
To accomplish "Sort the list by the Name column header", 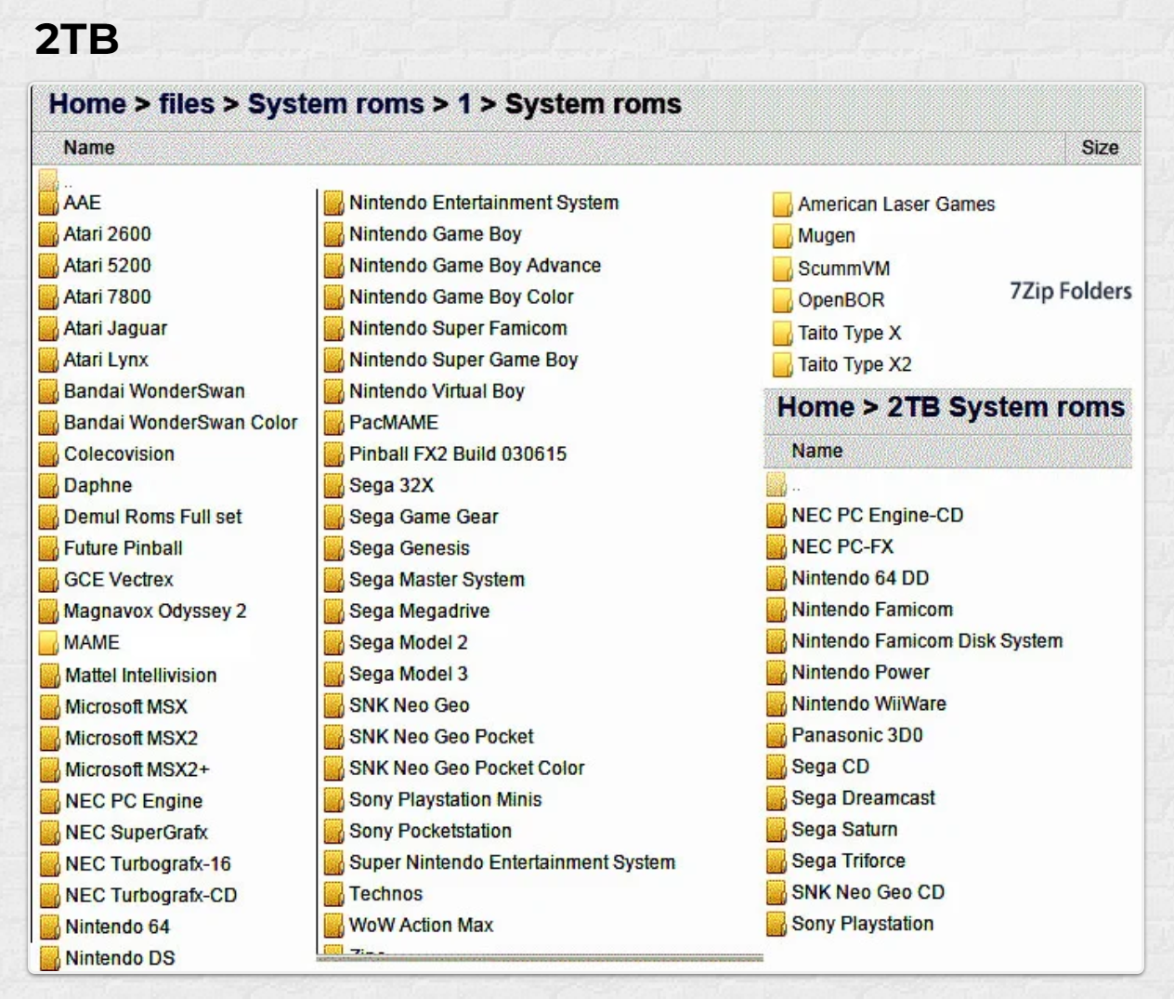I will pyautogui.click(x=89, y=148).
